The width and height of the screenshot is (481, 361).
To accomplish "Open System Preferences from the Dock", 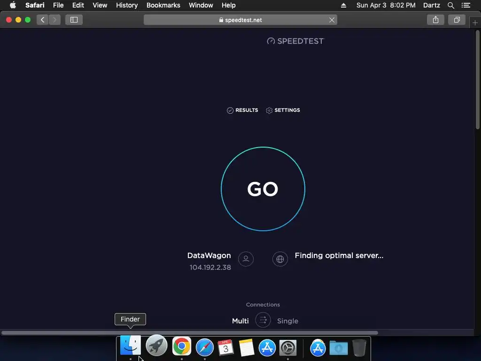I will click(288, 348).
